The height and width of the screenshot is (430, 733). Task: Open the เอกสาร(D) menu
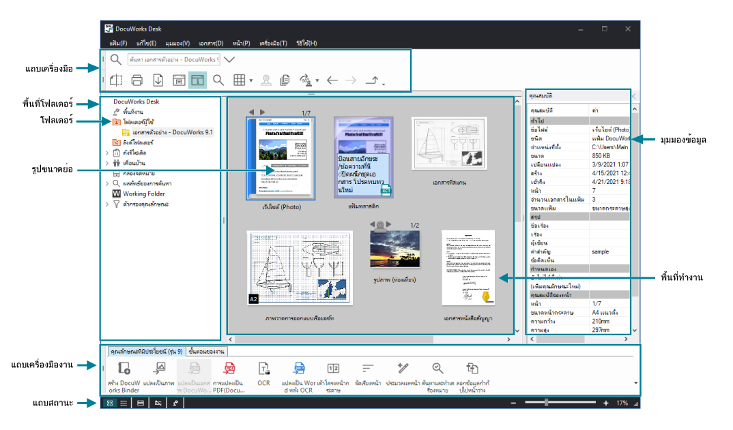coord(210,43)
